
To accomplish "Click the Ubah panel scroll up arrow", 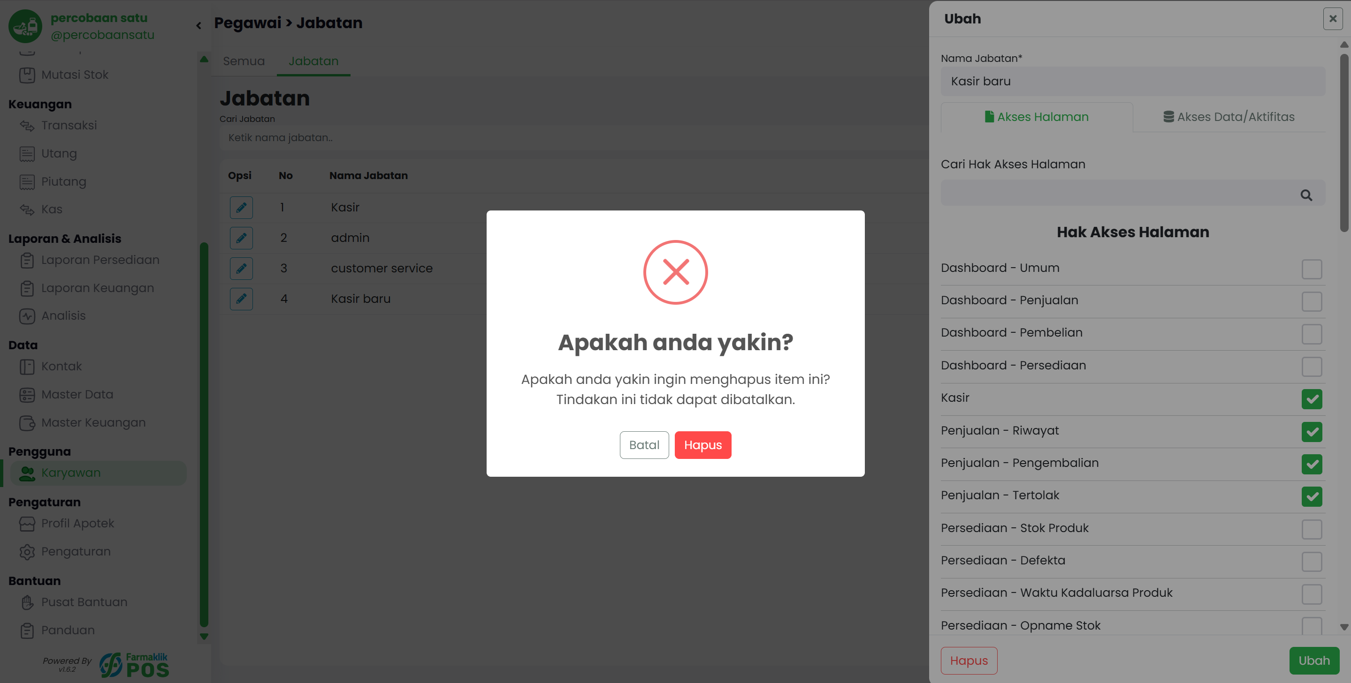I will pyautogui.click(x=1344, y=45).
